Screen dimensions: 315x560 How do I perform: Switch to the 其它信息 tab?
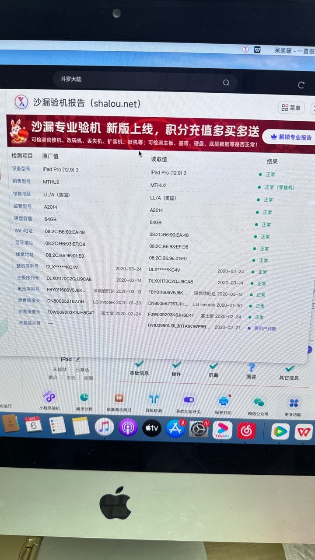pyautogui.click(x=289, y=374)
